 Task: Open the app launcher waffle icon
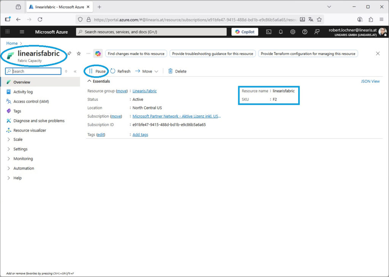(8, 32)
